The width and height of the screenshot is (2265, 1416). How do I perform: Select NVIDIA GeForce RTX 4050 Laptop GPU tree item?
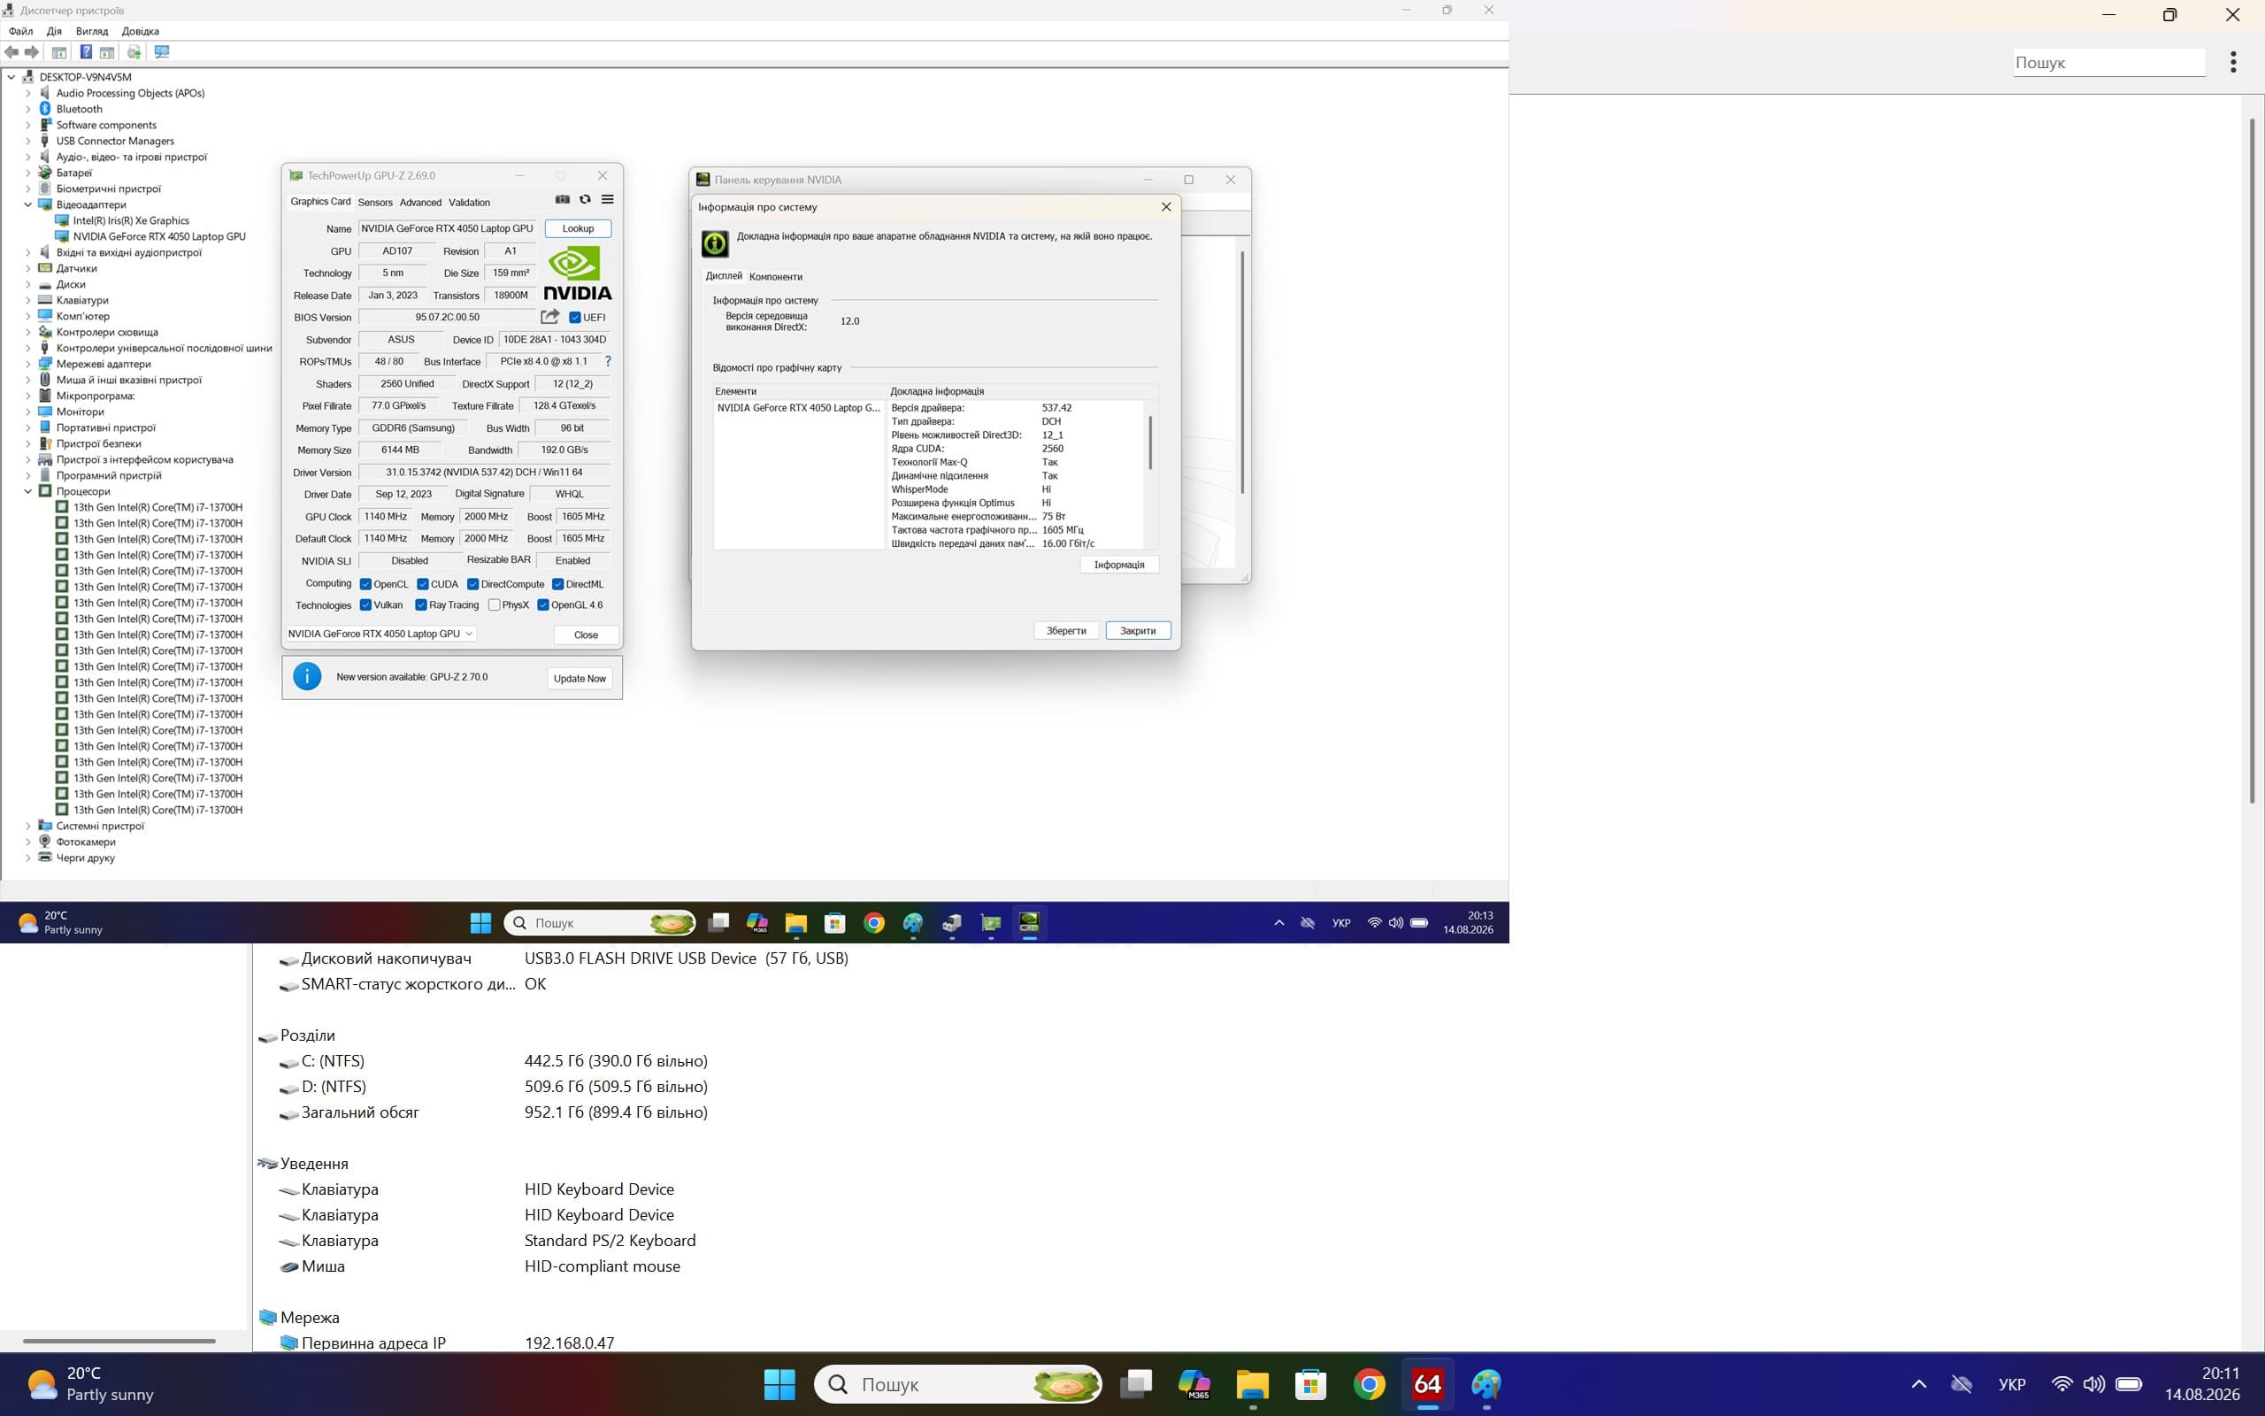[159, 237]
